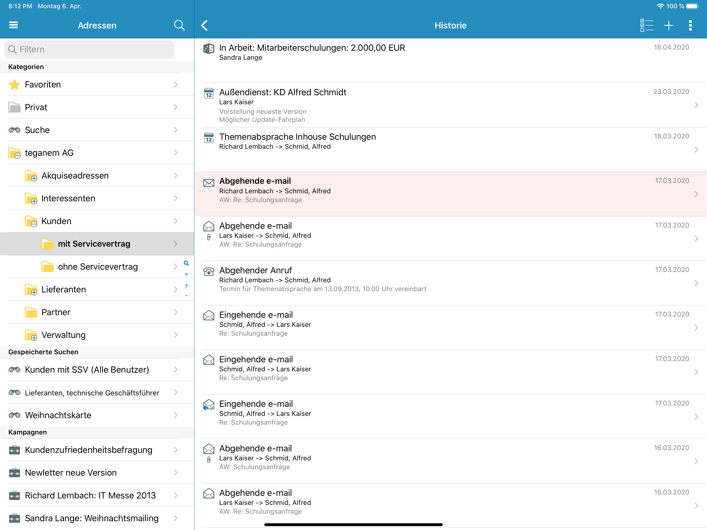Click the Favoriten star icon
707x530 pixels.
[x=14, y=85]
